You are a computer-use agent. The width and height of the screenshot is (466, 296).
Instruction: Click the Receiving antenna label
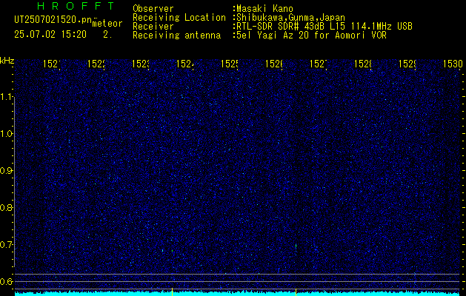click(176, 36)
